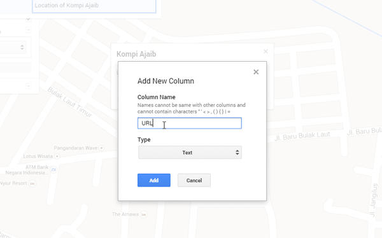Close the Kompi Ajaib info window
Image resolution: width=382 pixels, height=238 pixels.
265,52
